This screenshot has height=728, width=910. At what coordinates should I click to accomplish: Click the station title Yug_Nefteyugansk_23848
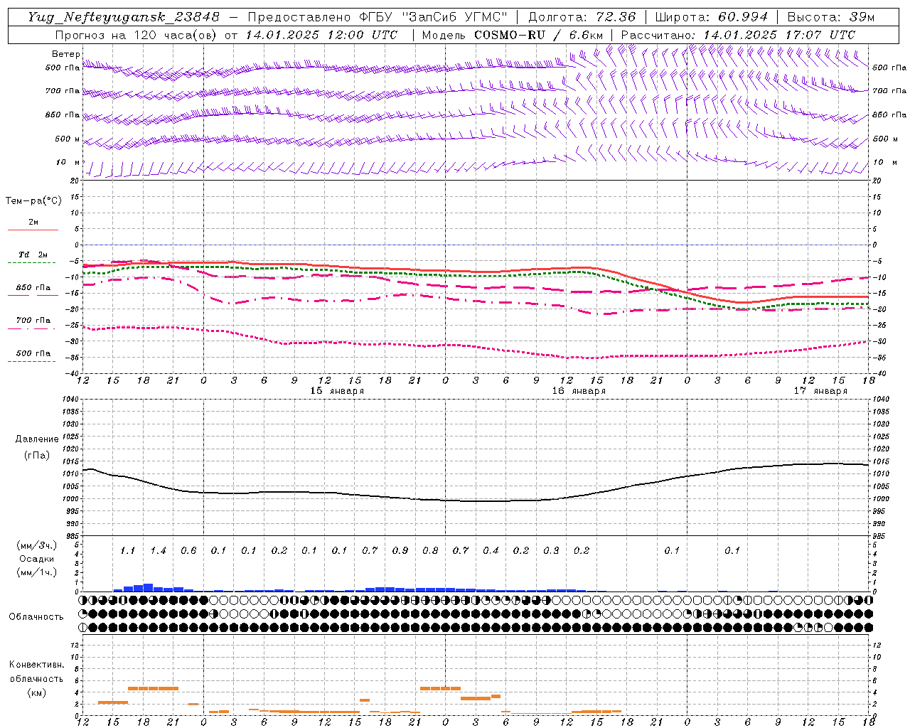click(x=124, y=17)
